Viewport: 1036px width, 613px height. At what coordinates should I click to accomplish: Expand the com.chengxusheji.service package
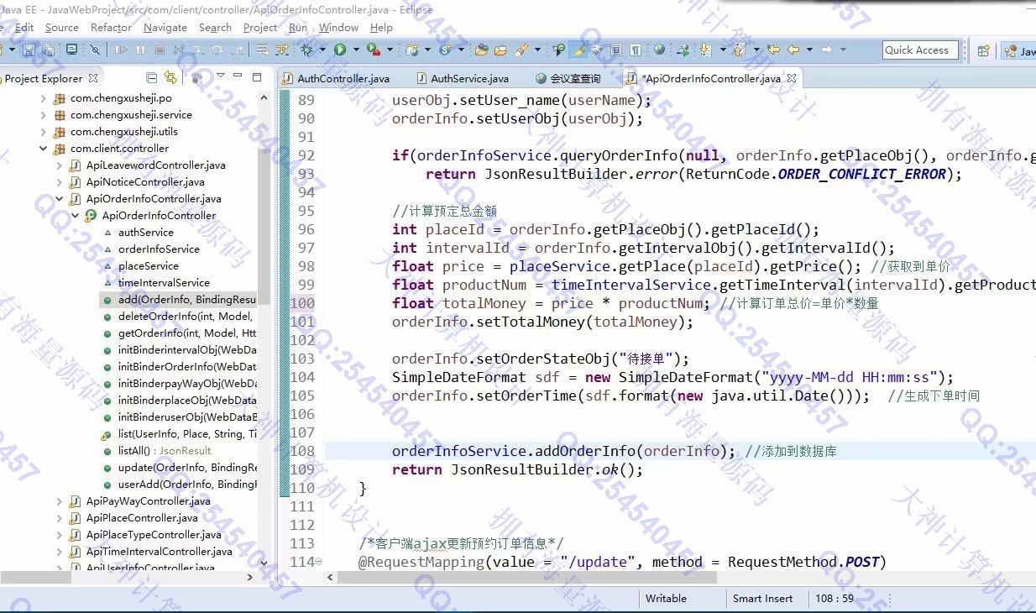[44, 115]
